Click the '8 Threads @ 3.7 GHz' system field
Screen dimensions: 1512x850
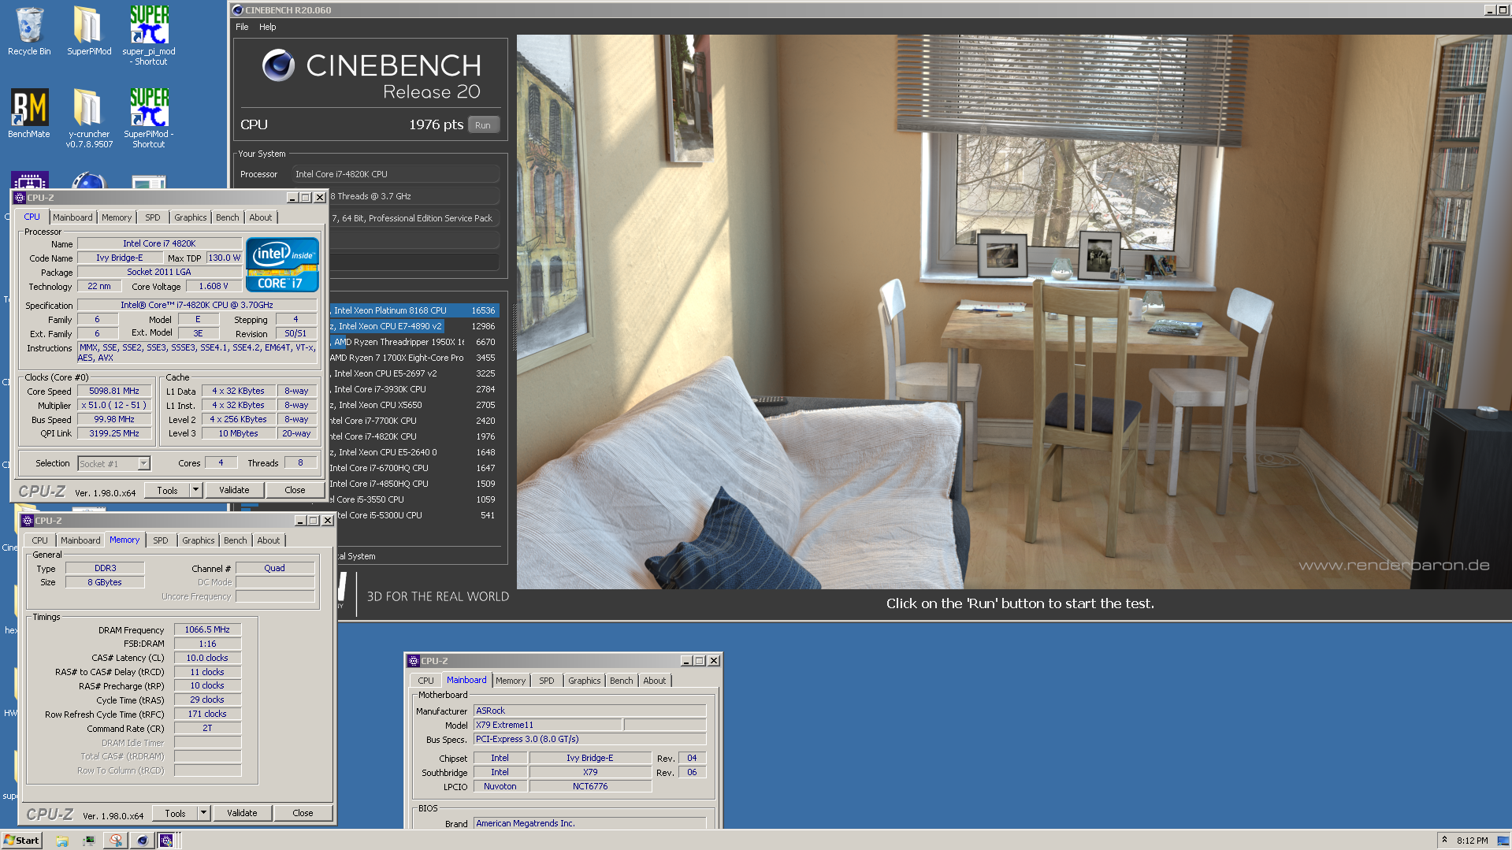tap(414, 196)
